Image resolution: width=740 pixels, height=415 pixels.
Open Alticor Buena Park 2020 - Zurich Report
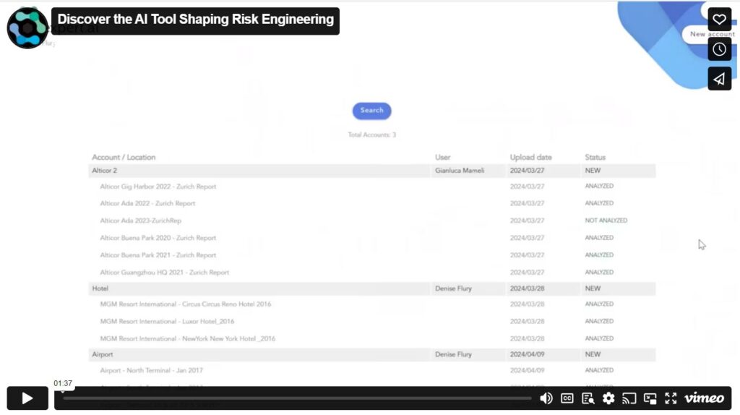click(x=158, y=238)
